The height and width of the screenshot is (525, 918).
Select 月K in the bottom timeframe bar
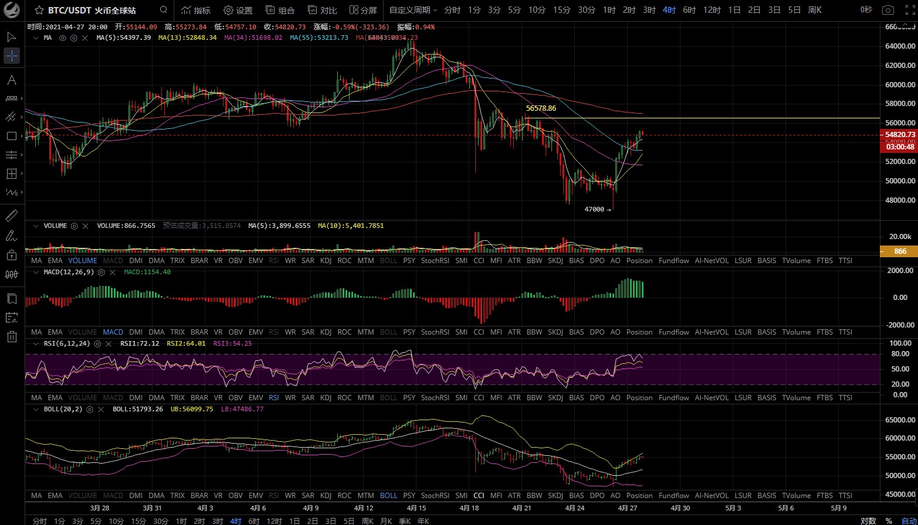coord(386,520)
